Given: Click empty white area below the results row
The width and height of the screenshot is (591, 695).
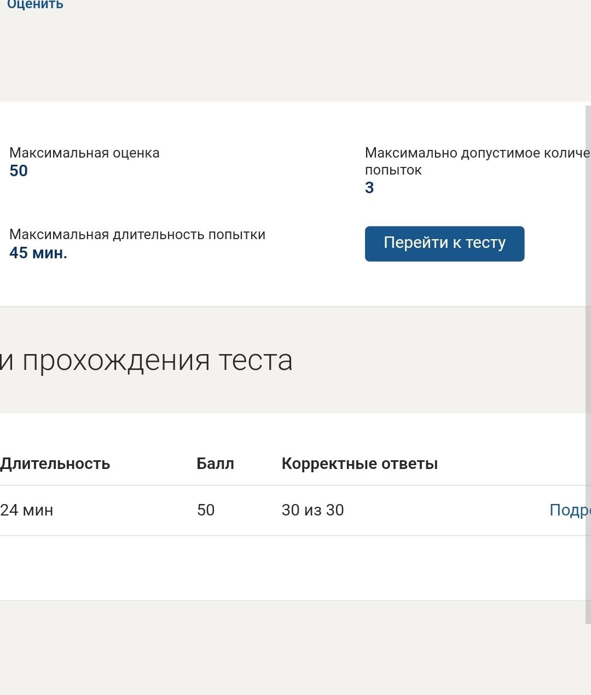Looking at the screenshot, I should (274, 569).
